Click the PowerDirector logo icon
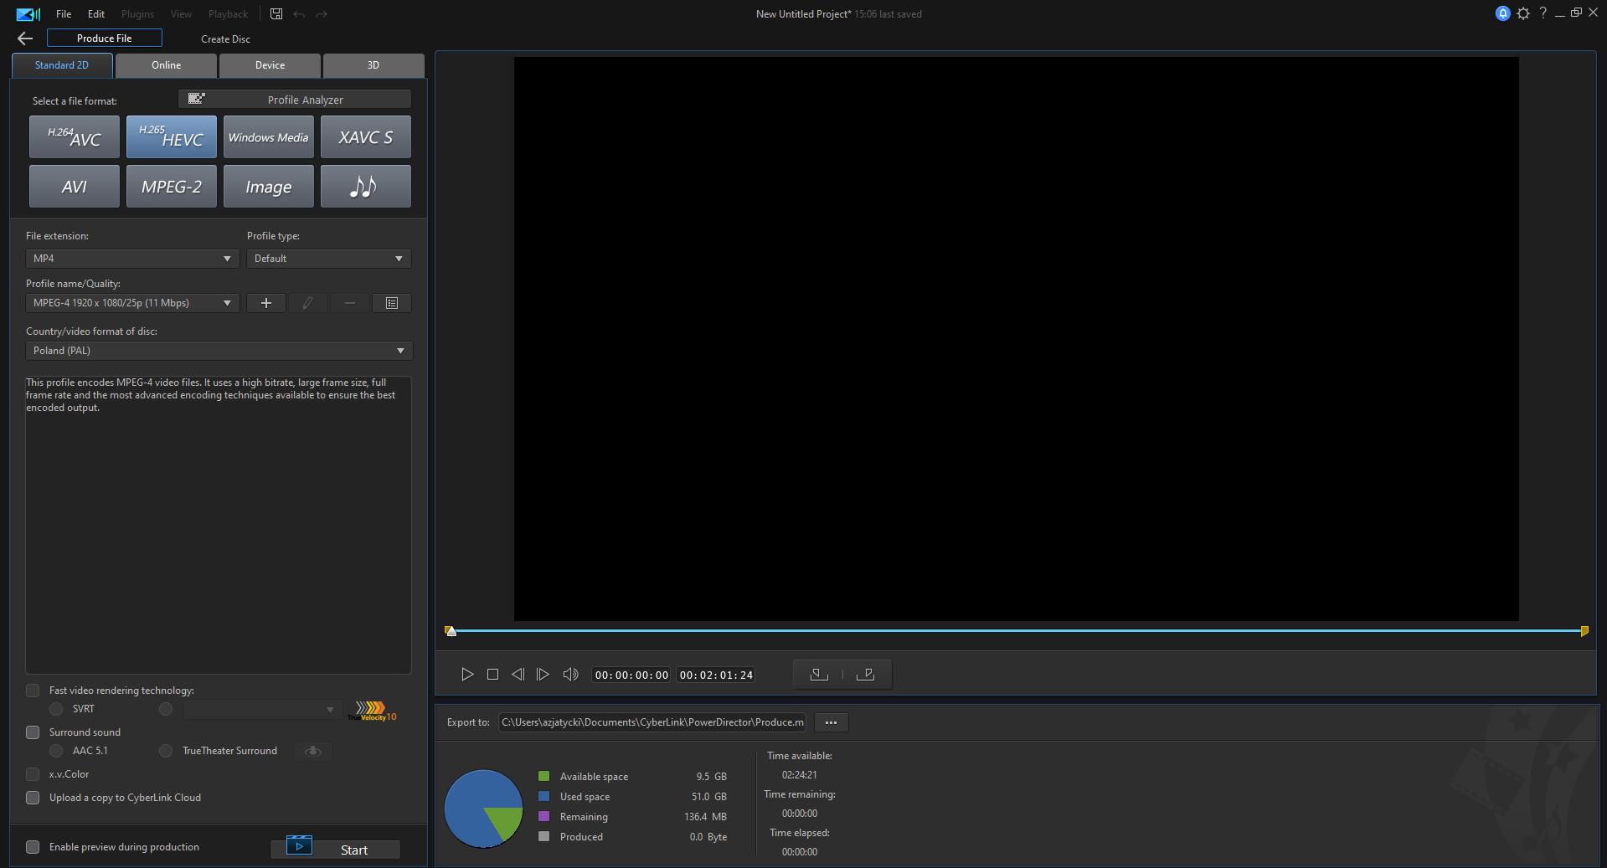The image size is (1607, 868). 28,14
